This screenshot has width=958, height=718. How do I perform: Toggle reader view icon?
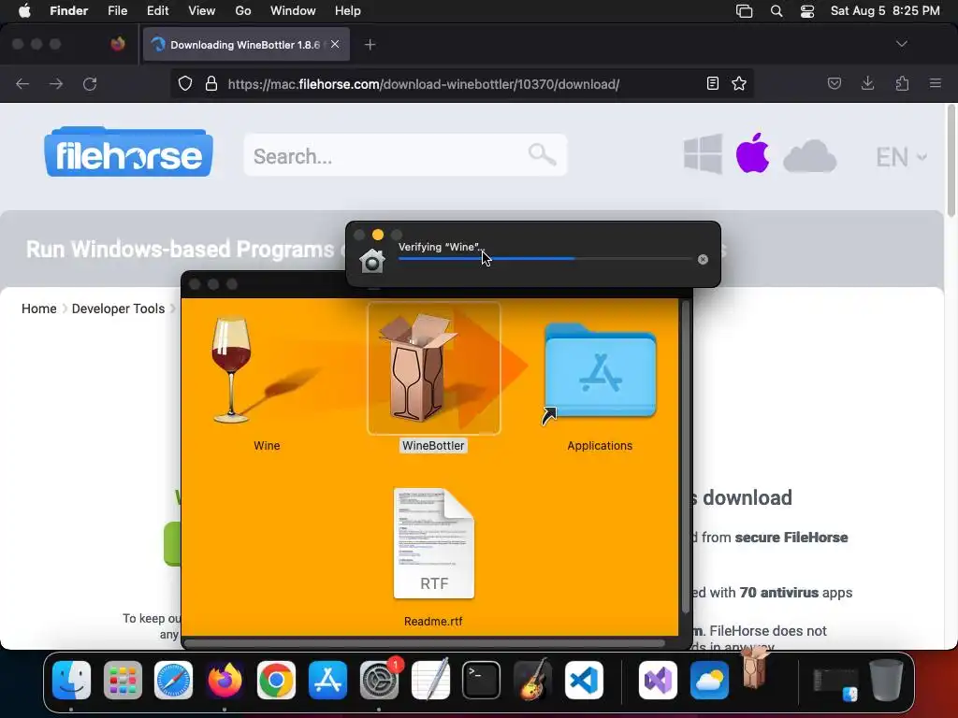tap(712, 83)
